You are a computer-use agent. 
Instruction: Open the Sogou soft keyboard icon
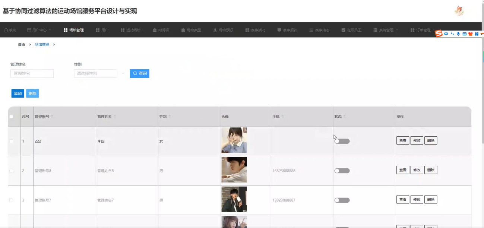464,34
